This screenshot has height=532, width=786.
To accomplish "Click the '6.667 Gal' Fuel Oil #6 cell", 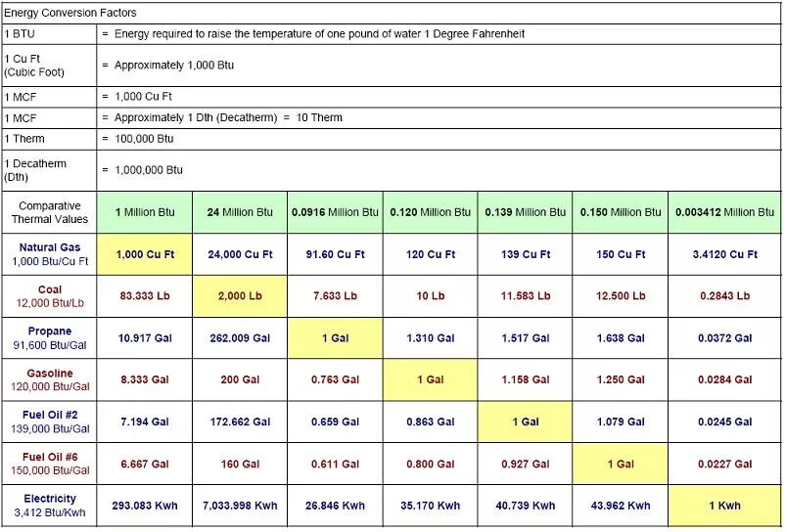I will 144,464.
